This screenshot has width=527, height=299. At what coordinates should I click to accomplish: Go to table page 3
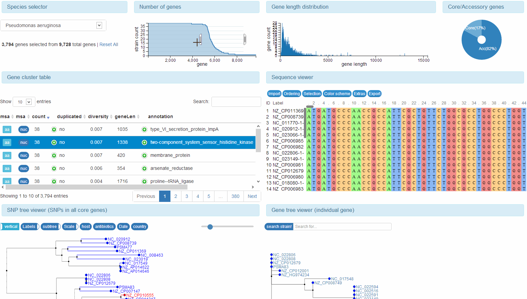click(x=187, y=196)
